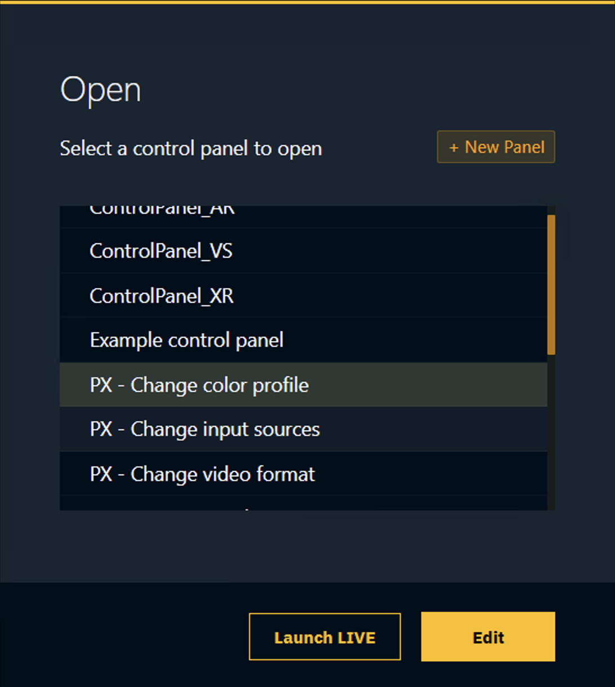Click the scrollbar track above the orange thumb

(551, 210)
